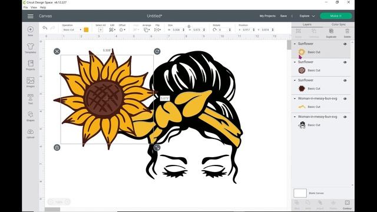Screen dimensions: 377x212
Task: Select the yellow petals sunflower layer thumbnail
Action: coord(302,52)
